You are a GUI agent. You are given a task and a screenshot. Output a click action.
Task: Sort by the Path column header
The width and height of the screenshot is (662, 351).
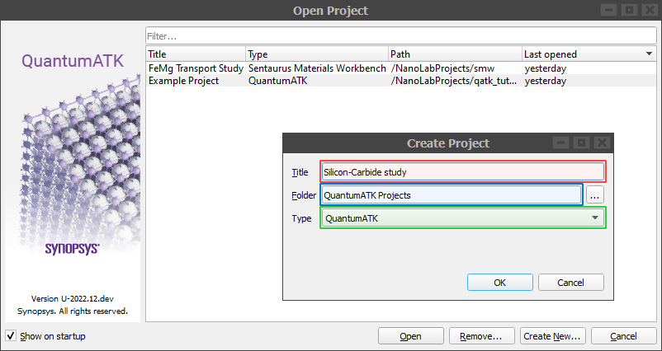(455, 54)
